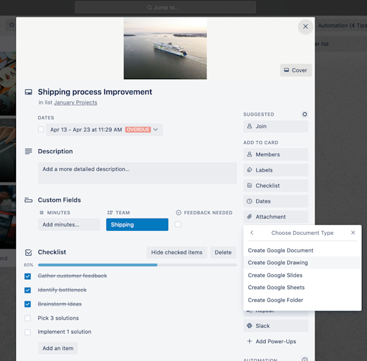Image resolution: width=367 pixels, height=361 pixels.
Task: Click sidebar Checklist button under Add to Card
Action: point(276,186)
